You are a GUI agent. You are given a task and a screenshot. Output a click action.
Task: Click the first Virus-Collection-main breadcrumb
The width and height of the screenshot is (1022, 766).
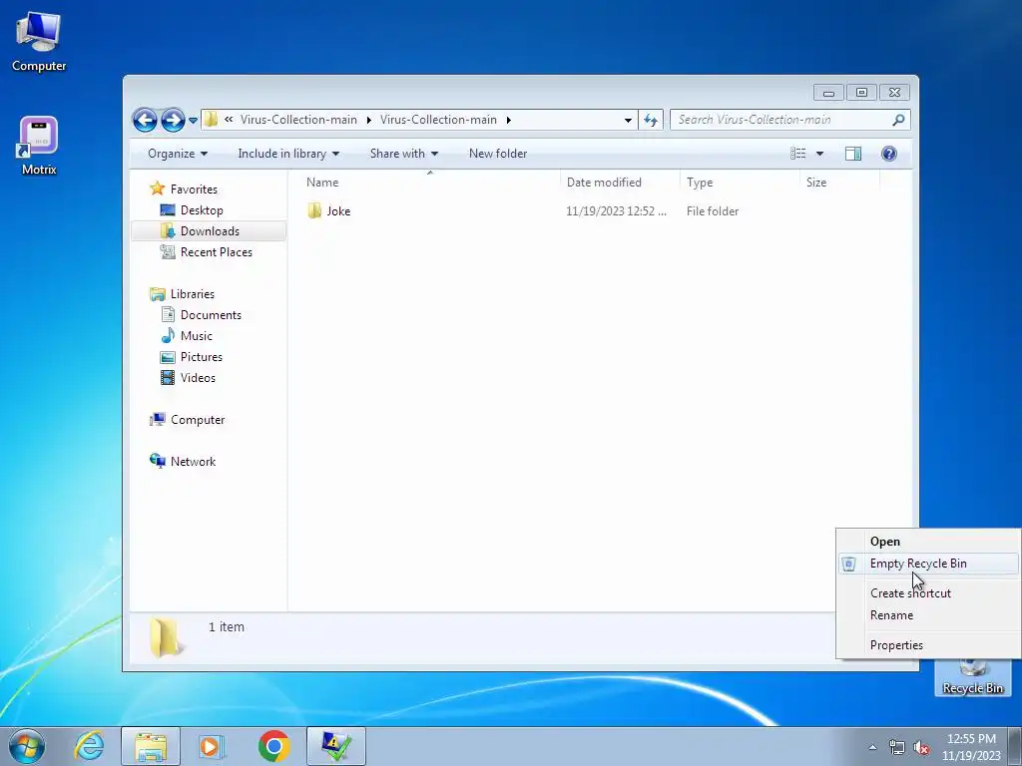point(298,120)
